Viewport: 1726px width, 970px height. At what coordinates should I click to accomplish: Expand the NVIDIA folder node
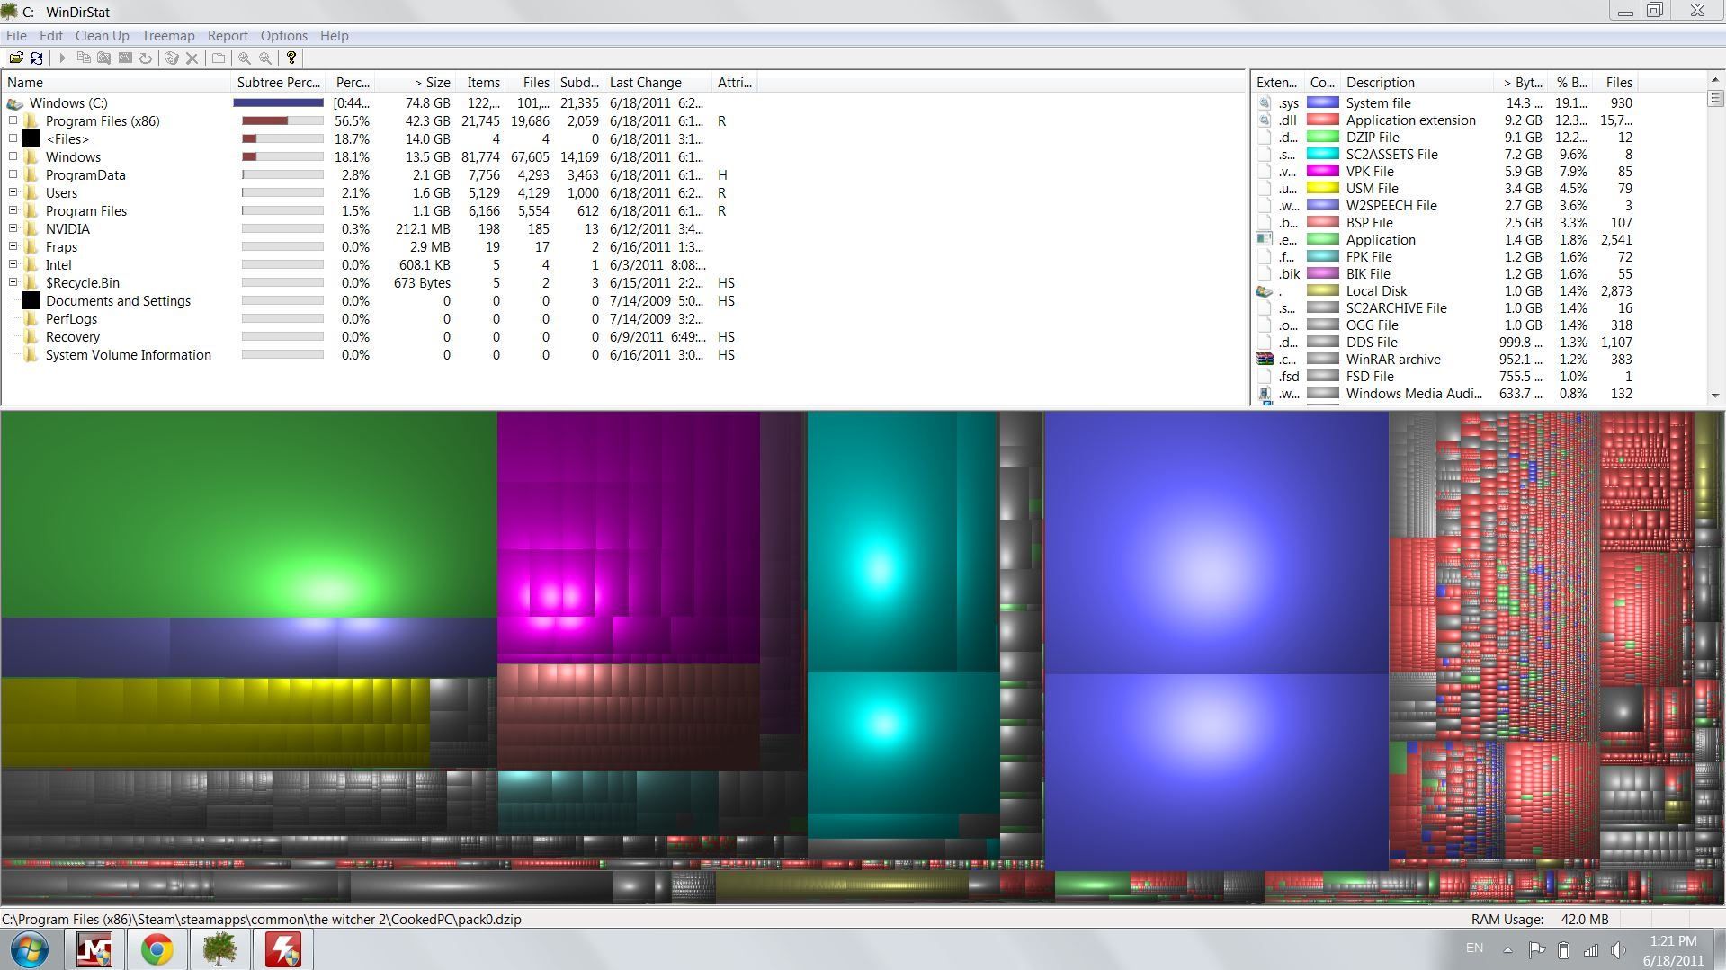pyautogui.click(x=13, y=228)
